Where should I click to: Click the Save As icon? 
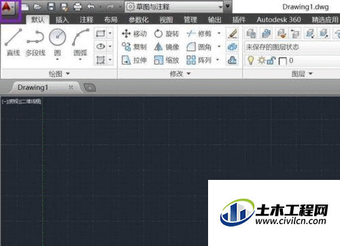(x=65, y=7)
